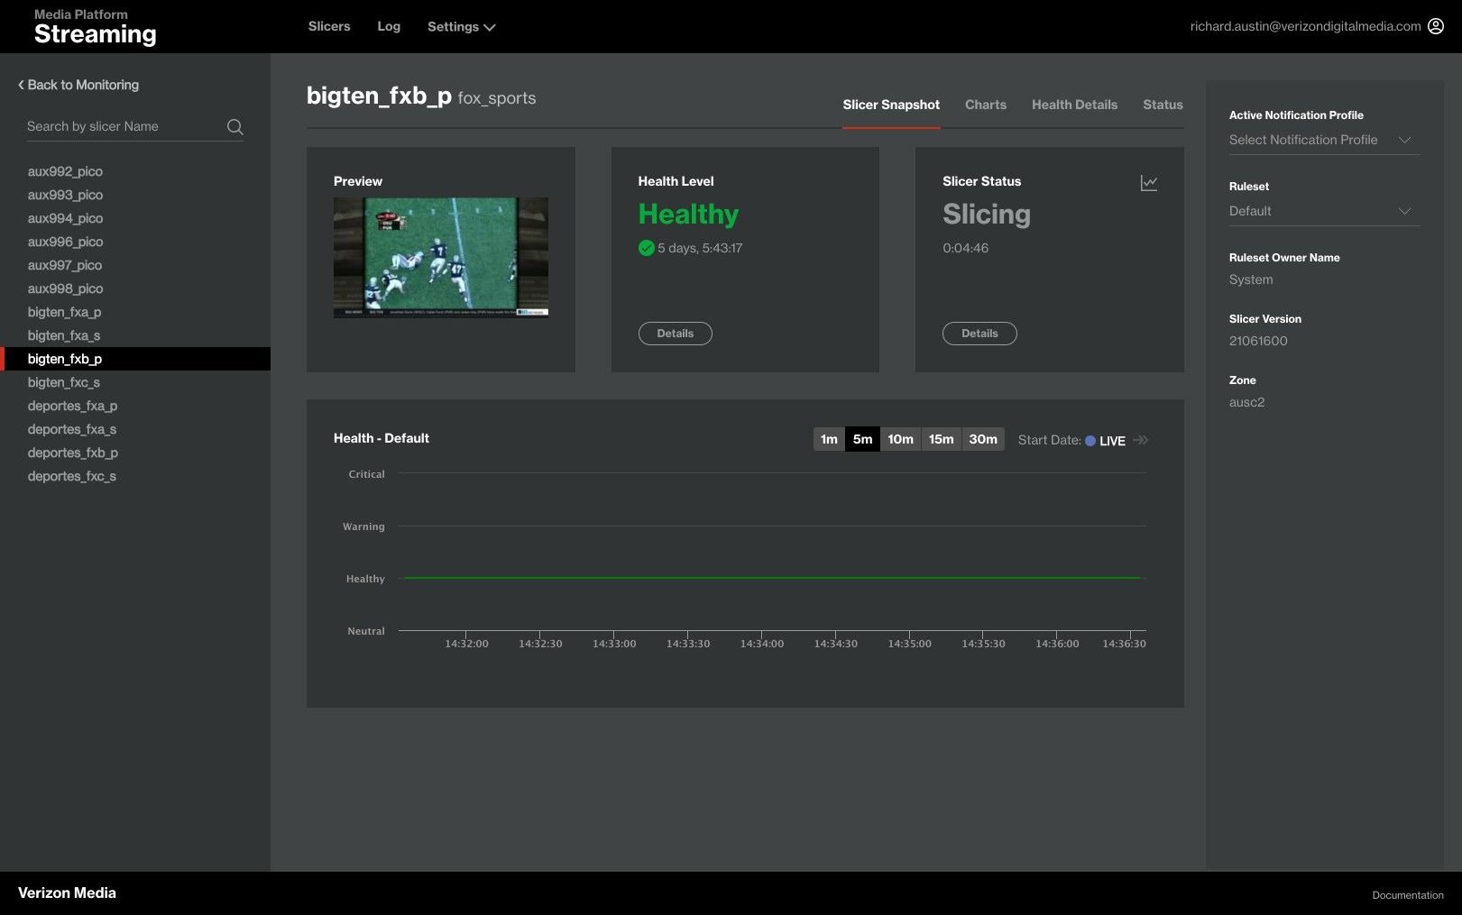Switch to the Status tab
This screenshot has width=1462, height=915.
click(x=1163, y=105)
